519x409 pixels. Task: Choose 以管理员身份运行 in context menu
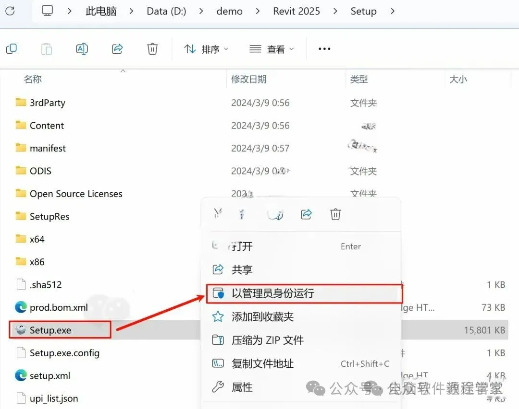[x=304, y=293]
